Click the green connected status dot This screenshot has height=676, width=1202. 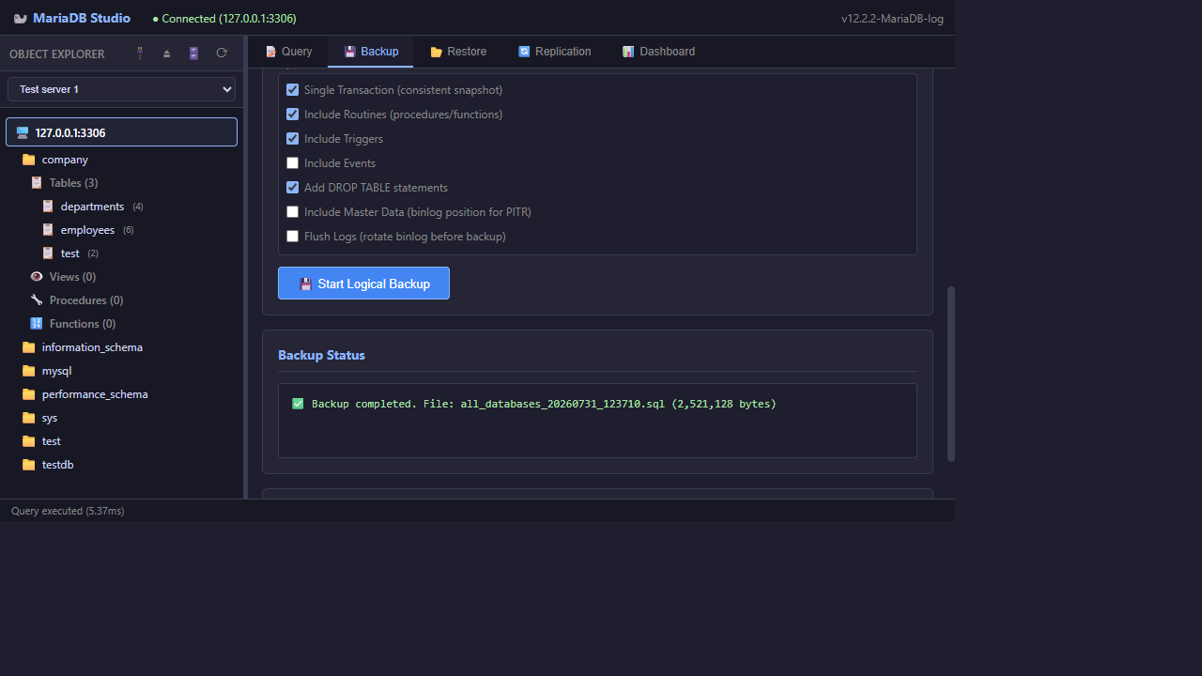(156, 19)
